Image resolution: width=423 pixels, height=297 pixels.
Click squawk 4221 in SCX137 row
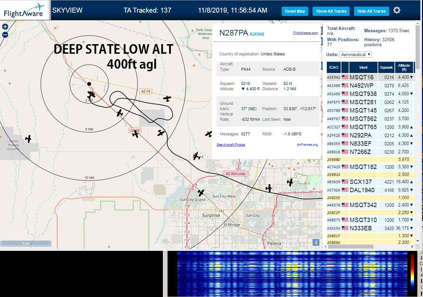click(x=389, y=182)
